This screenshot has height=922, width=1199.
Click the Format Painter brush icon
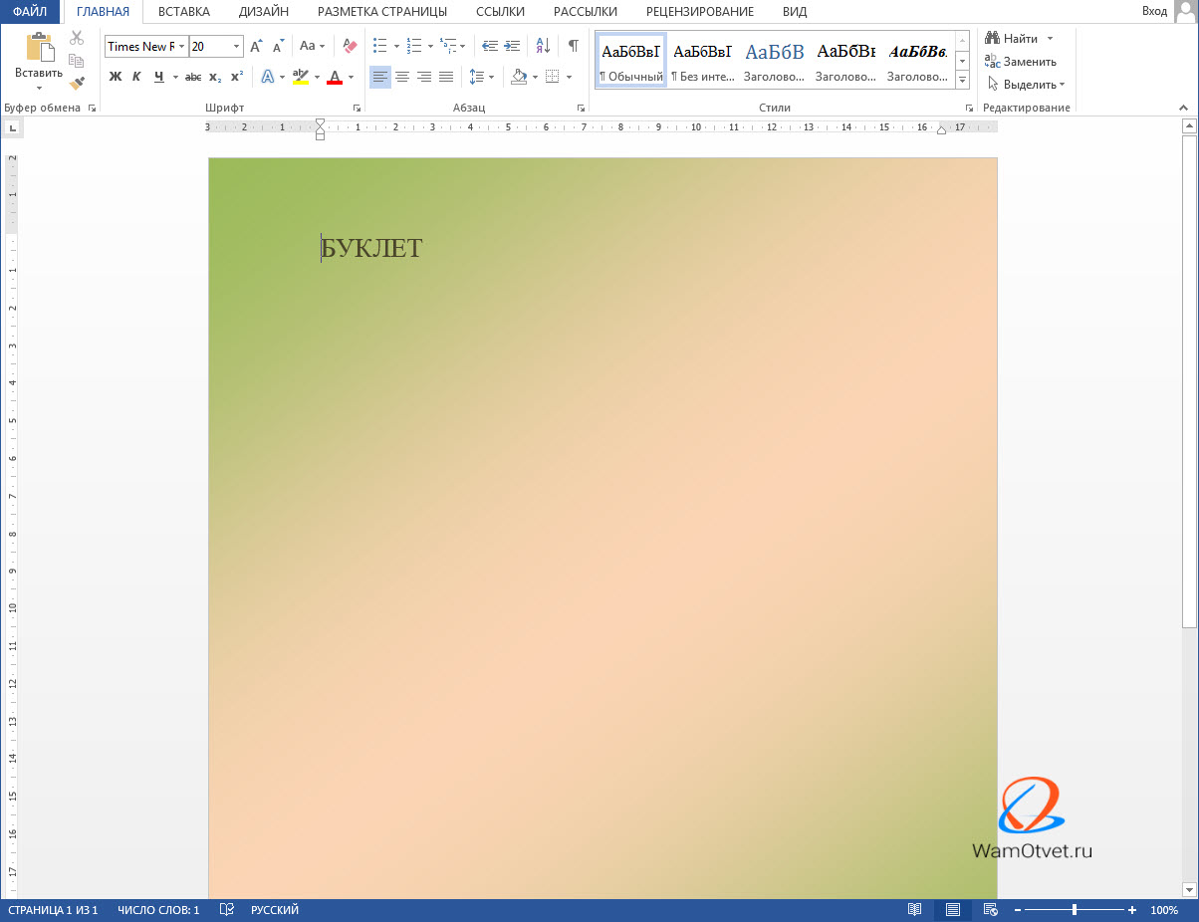point(77,84)
